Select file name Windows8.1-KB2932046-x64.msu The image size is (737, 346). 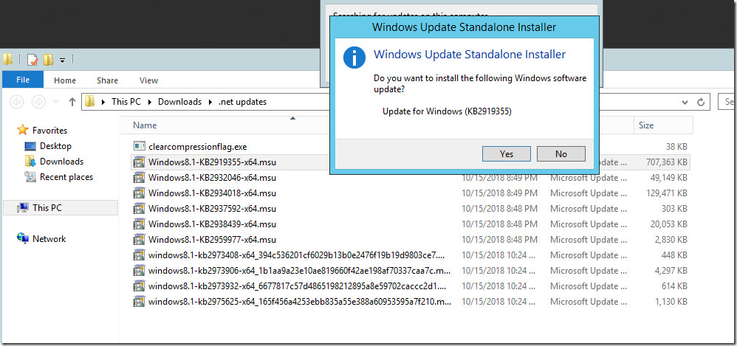pyautogui.click(x=212, y=178)
